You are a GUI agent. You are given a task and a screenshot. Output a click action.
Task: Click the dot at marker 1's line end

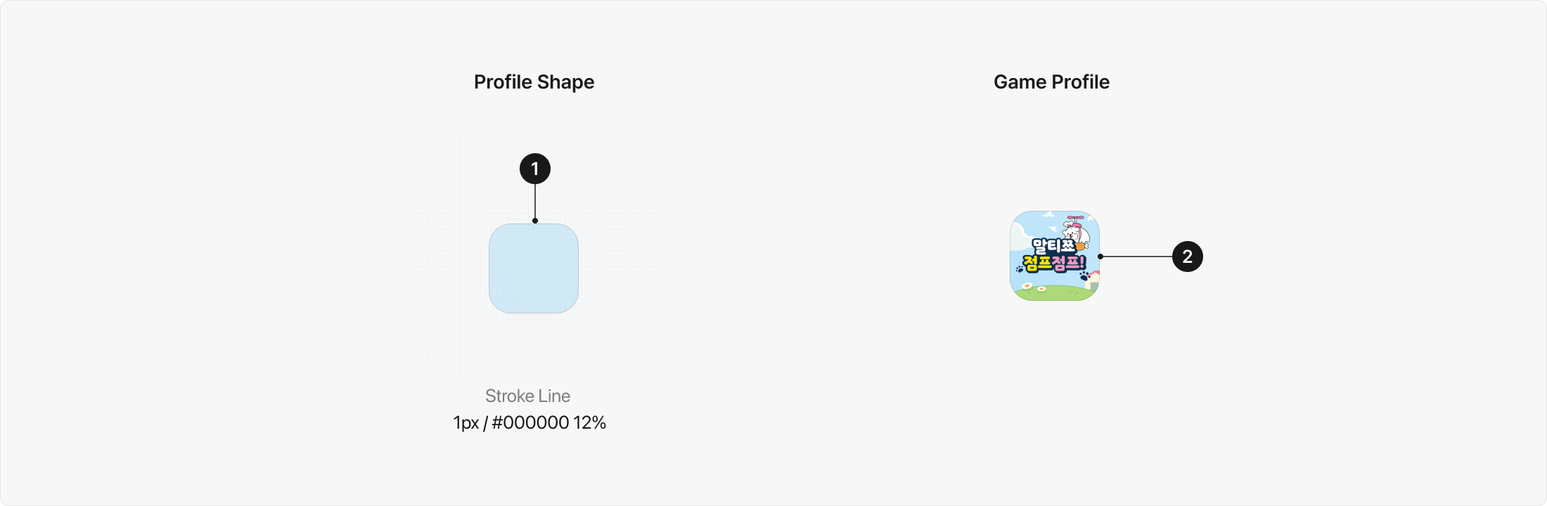pyautogui.click(x=535, y=221)
